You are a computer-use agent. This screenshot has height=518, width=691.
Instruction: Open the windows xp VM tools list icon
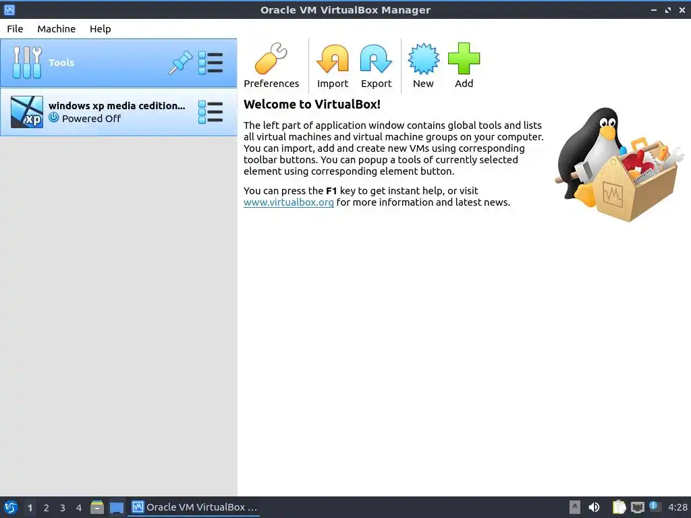(211, 112)
